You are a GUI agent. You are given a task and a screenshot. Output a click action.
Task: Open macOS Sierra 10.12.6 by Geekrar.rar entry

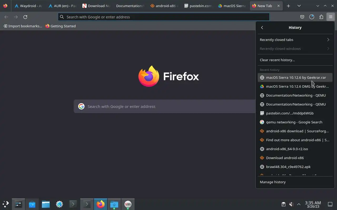coord(295,77)
